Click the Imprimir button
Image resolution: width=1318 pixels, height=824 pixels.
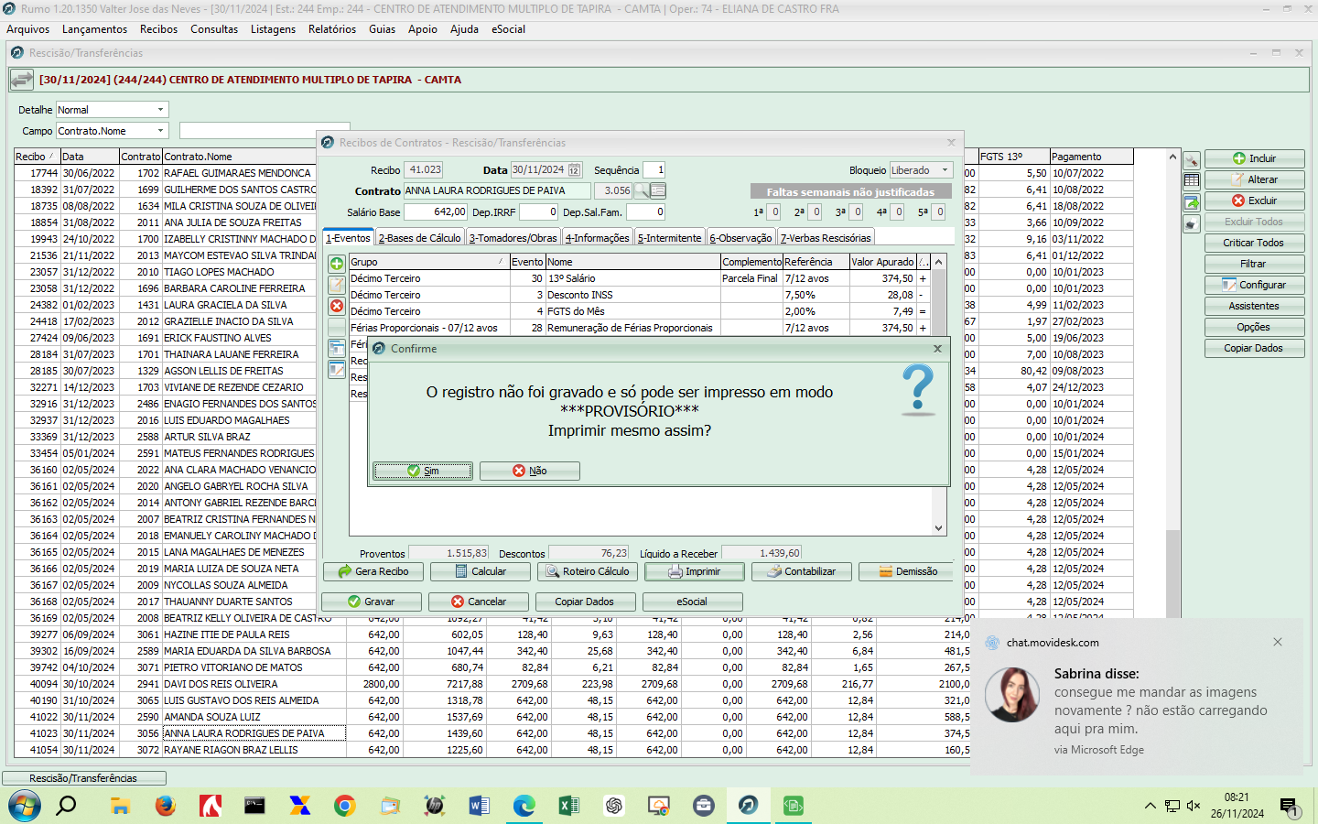(695, 571)
